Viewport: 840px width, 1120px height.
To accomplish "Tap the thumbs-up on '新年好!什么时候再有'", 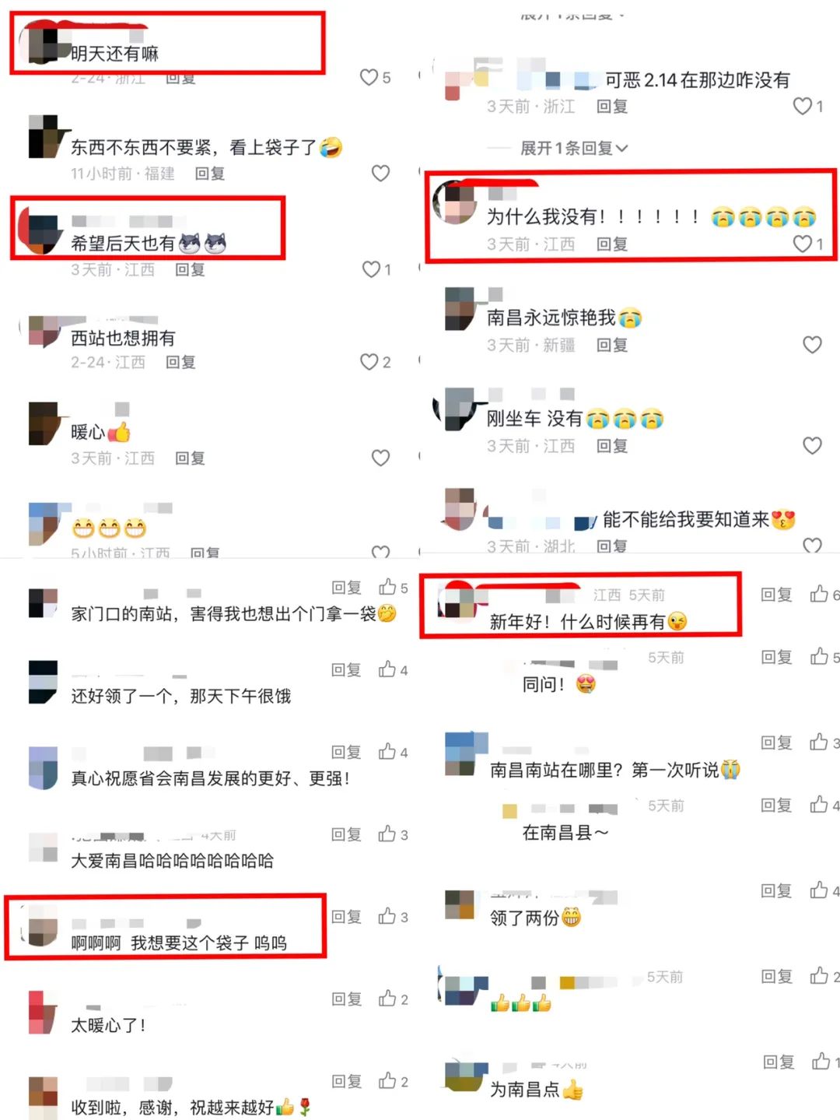I will (x=819, y=595).
